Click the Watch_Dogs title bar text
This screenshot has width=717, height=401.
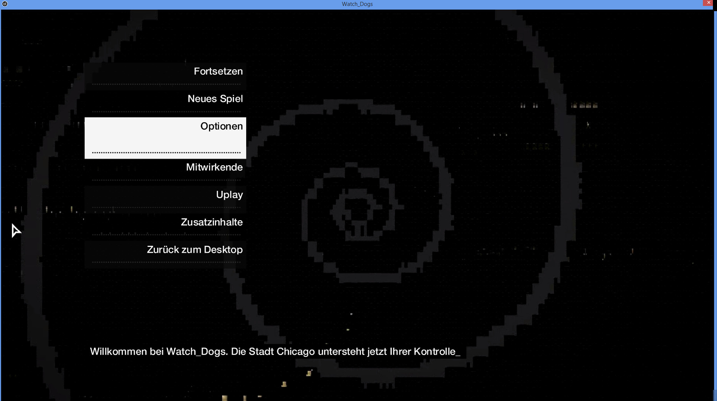click(357, 4)
